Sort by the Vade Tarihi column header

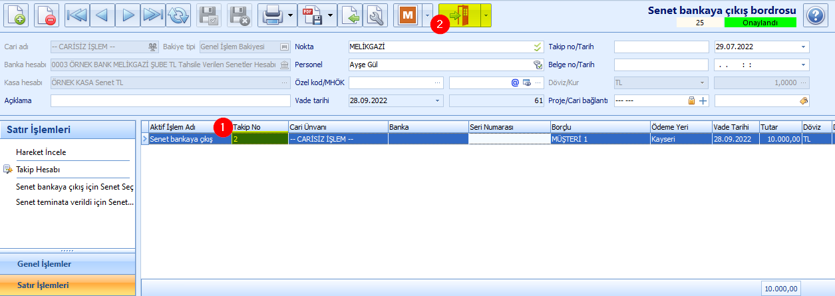[735, 127]
